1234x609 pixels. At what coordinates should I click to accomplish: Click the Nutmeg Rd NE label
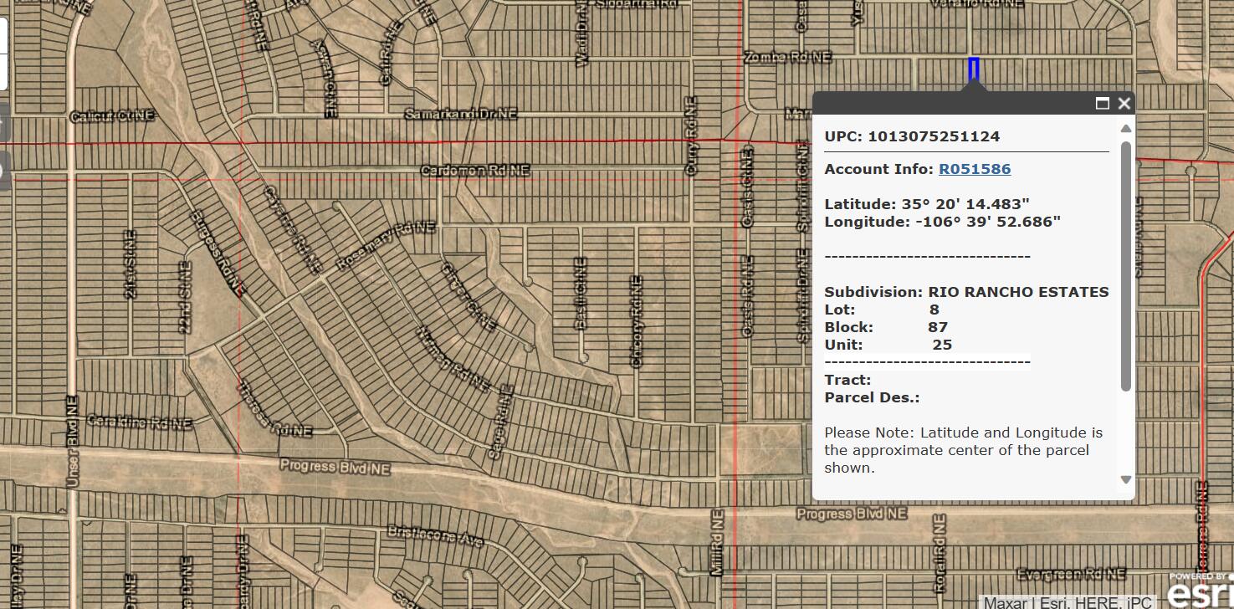(x=452, y=360)
